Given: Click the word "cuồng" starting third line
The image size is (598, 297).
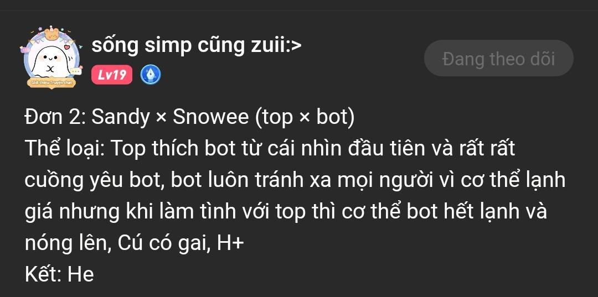Looking at the screenshot, I should 54,181.
